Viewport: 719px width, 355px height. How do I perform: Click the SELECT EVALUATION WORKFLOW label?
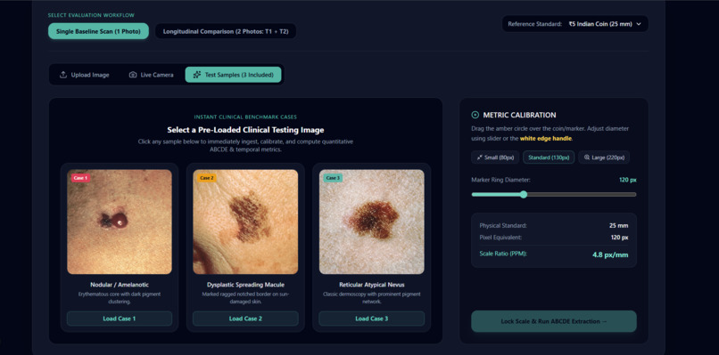pyautogui.click(x=91, y=15)
